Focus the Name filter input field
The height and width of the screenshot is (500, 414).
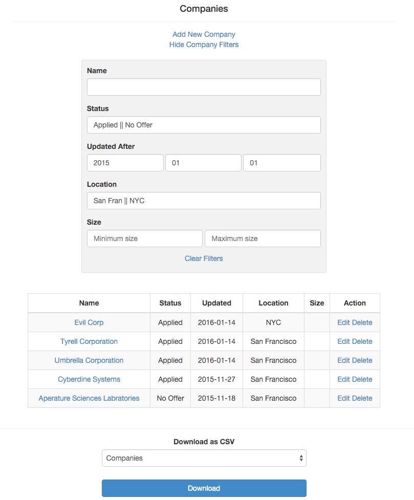pos(204,87)
